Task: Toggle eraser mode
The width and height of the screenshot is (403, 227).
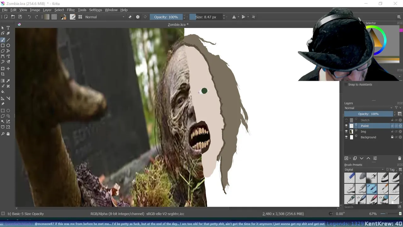Action: point(130,17)
